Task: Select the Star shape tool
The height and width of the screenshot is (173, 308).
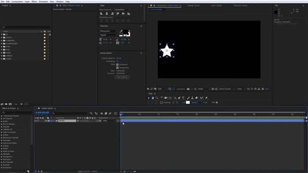Action: 175,98
